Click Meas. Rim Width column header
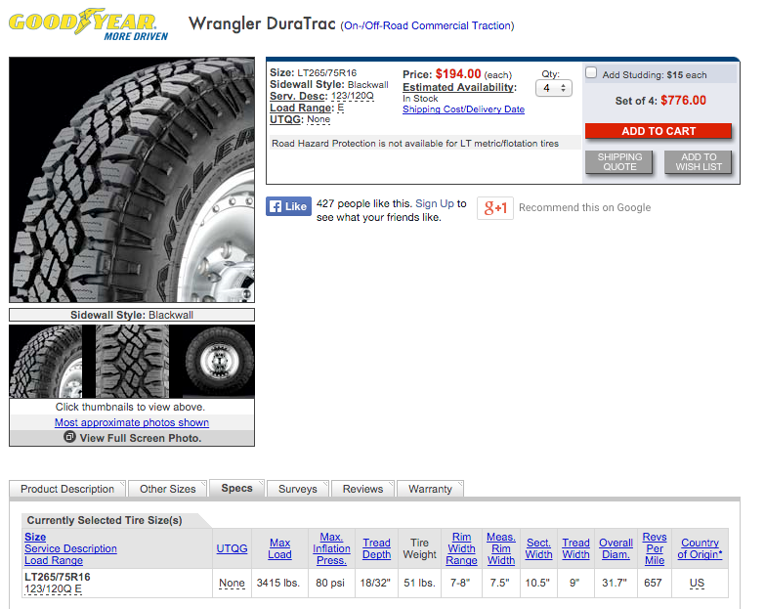This screenshot has height=609, width=765. 501,548
